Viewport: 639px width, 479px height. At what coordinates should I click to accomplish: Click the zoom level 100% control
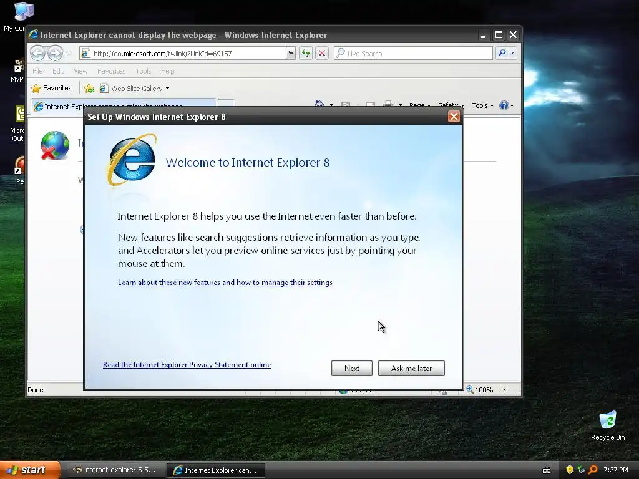click(480, 389)
